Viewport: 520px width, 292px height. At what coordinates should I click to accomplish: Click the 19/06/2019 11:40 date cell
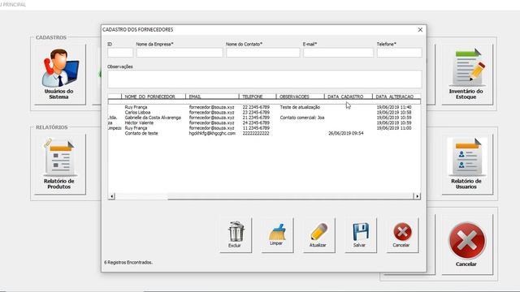(394, 107)
